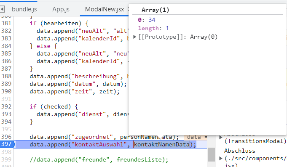Click the vertical scrollbar thumb of editor
The image size is (287, 167).
(x=212, y=154)
